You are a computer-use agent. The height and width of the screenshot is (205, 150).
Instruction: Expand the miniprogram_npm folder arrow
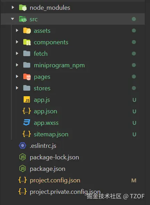tap(17, 65)
